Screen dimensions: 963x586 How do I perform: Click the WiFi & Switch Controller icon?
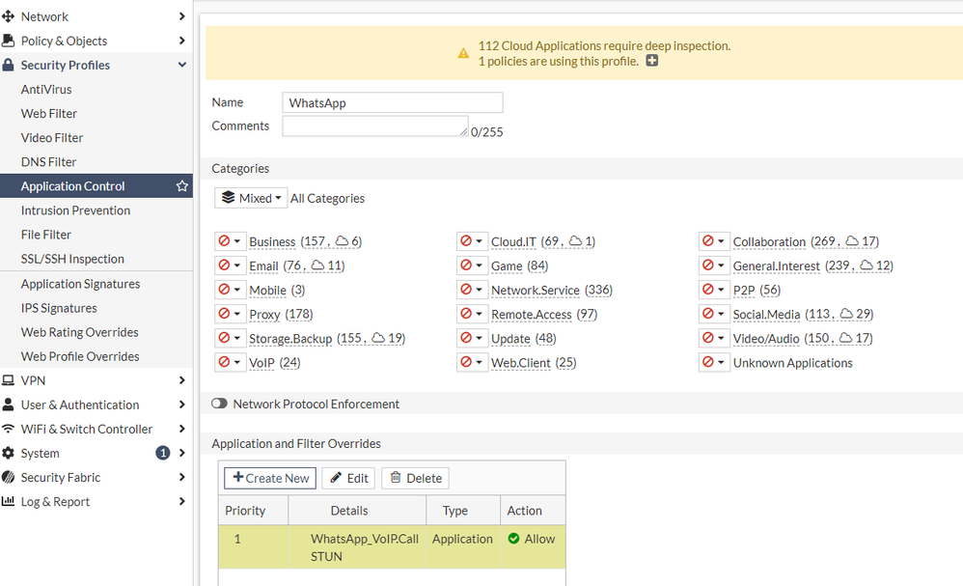tap(9, 430)
